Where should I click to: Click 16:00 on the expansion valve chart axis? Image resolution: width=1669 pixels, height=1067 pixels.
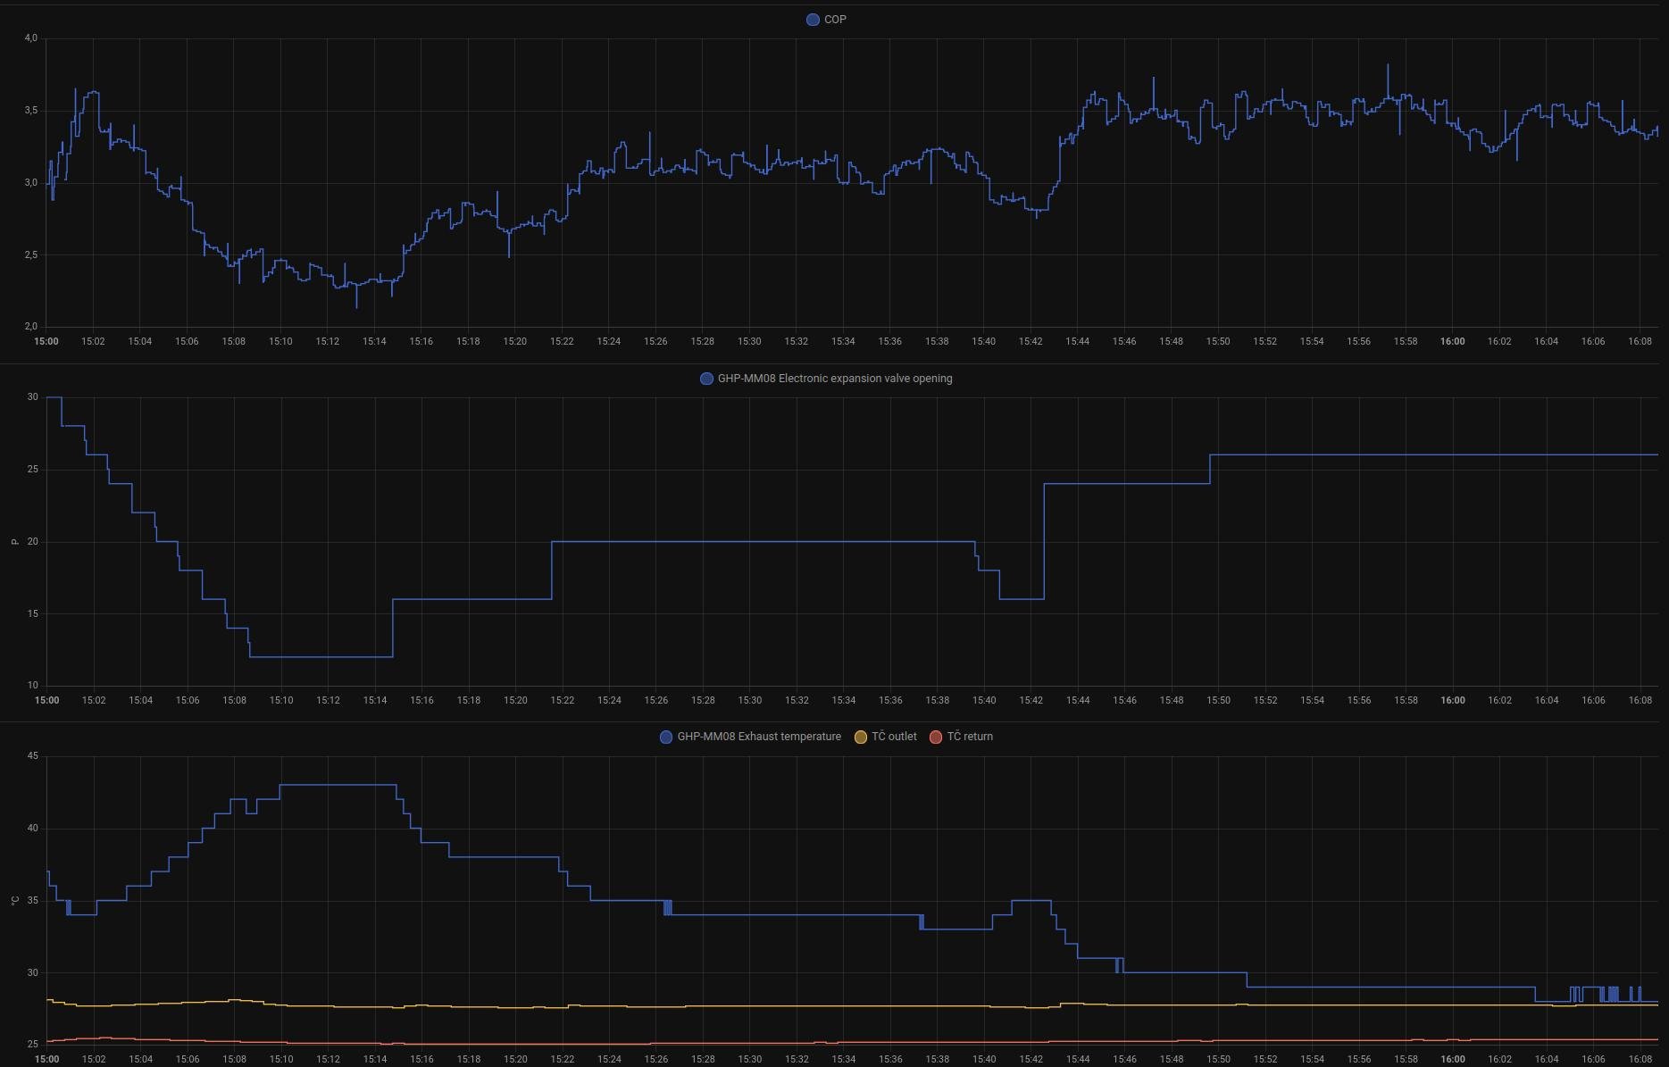[x=1452, y=700]
